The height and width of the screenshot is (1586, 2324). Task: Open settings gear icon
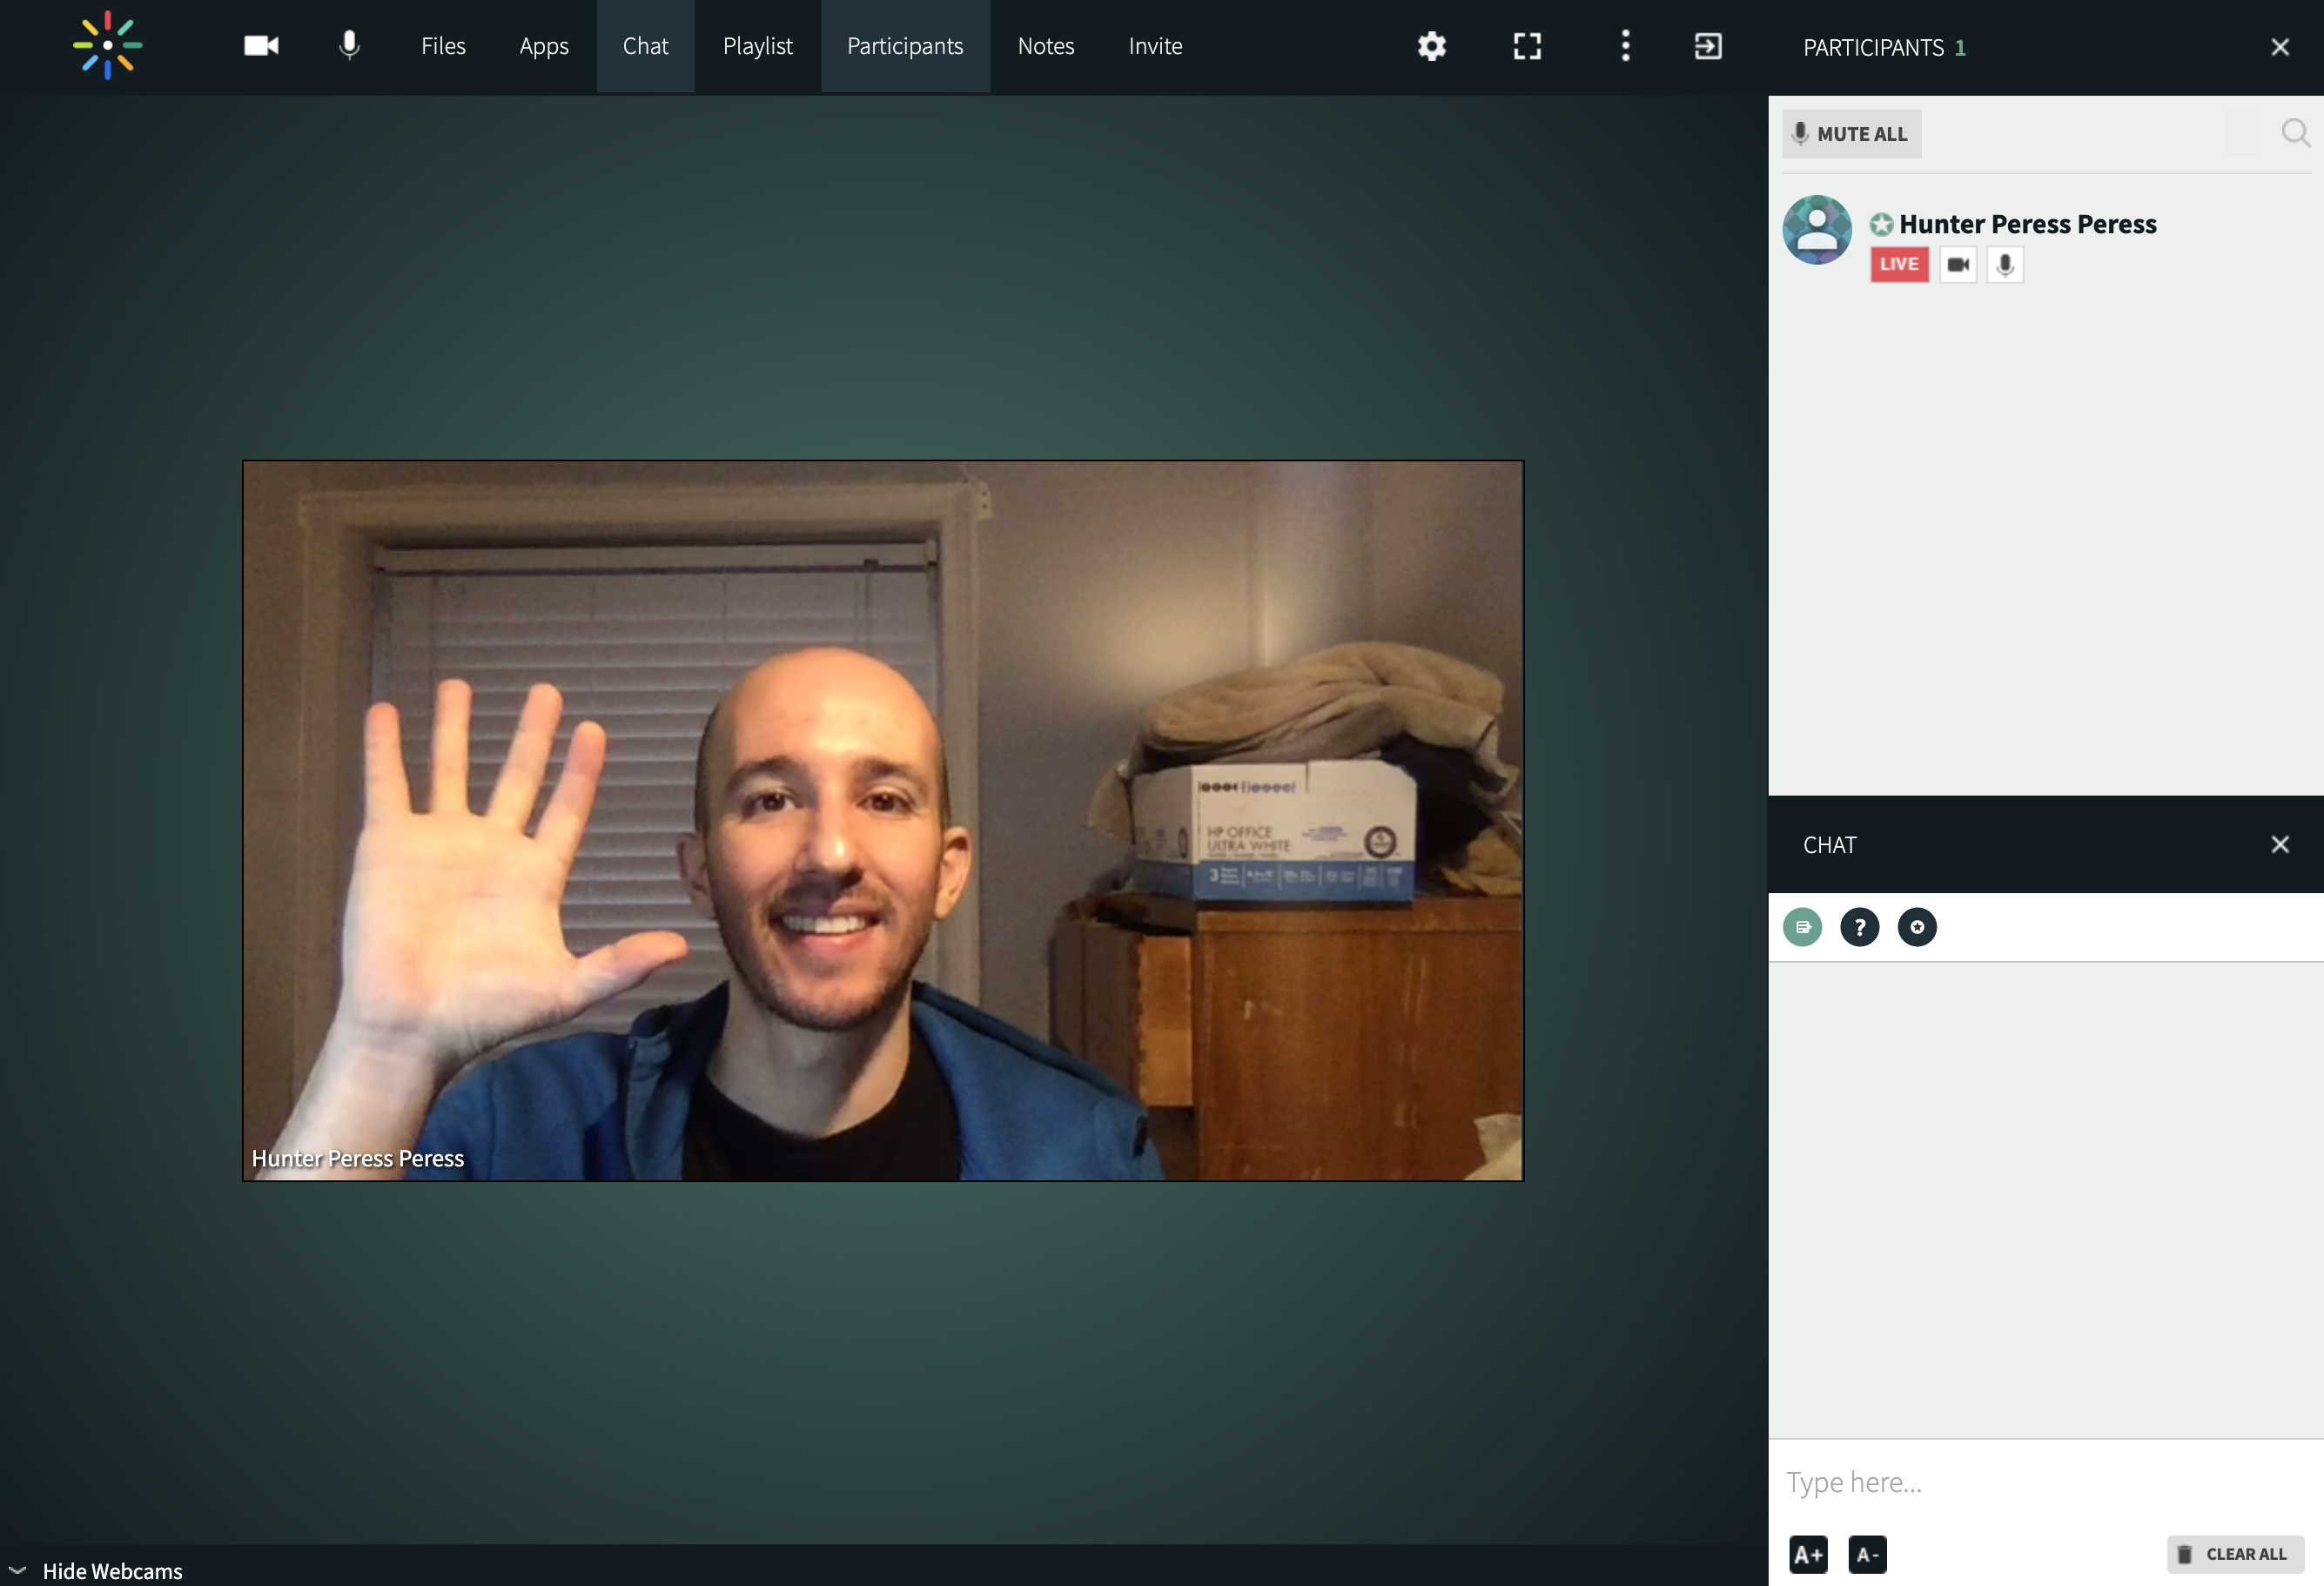pyautogui.click(x=1431, y=46)
